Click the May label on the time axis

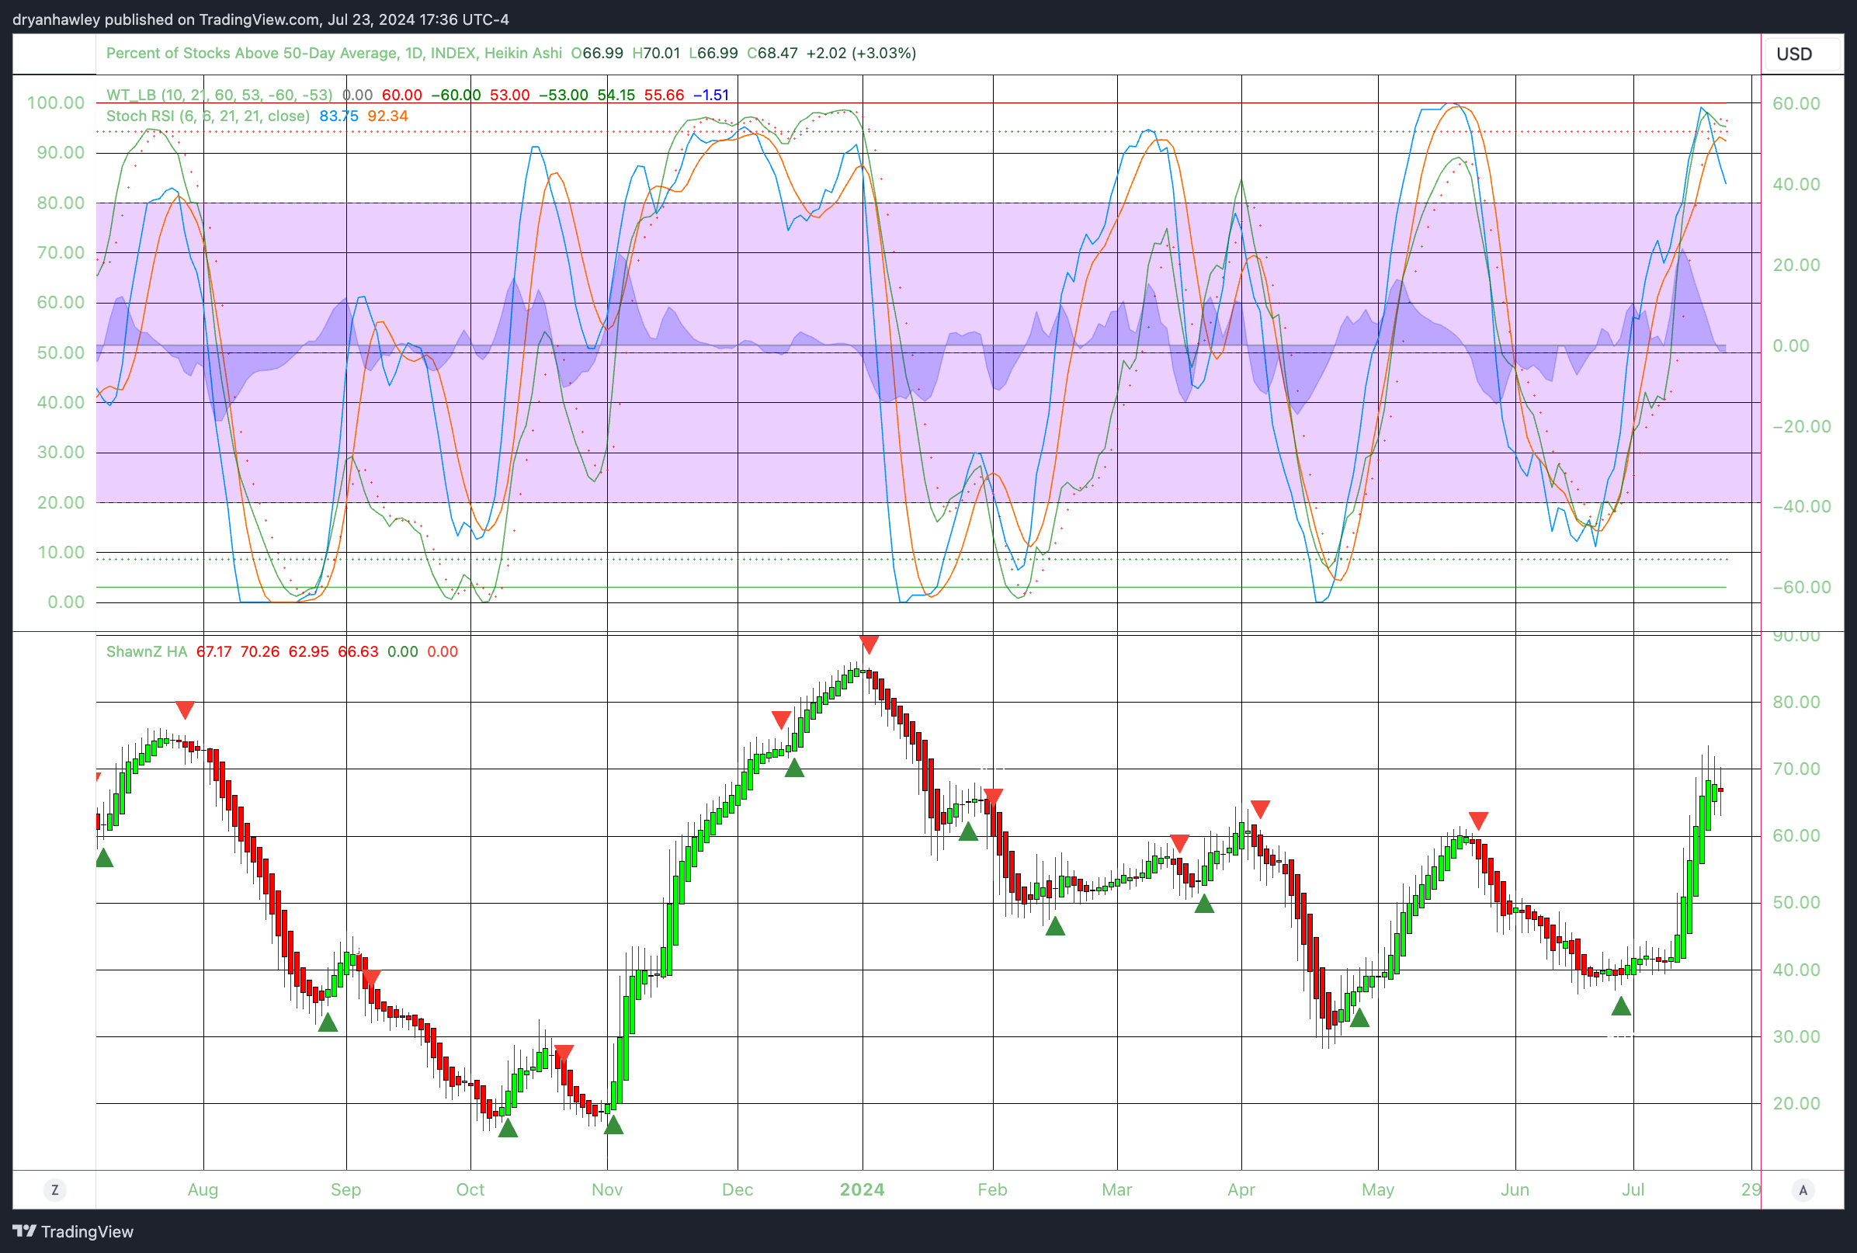tap(1378, 1190)
